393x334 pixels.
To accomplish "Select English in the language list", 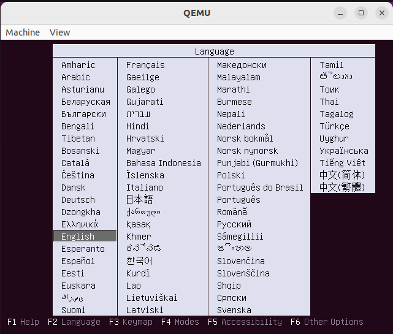I will pyautogui.click(x=78, y=237).
